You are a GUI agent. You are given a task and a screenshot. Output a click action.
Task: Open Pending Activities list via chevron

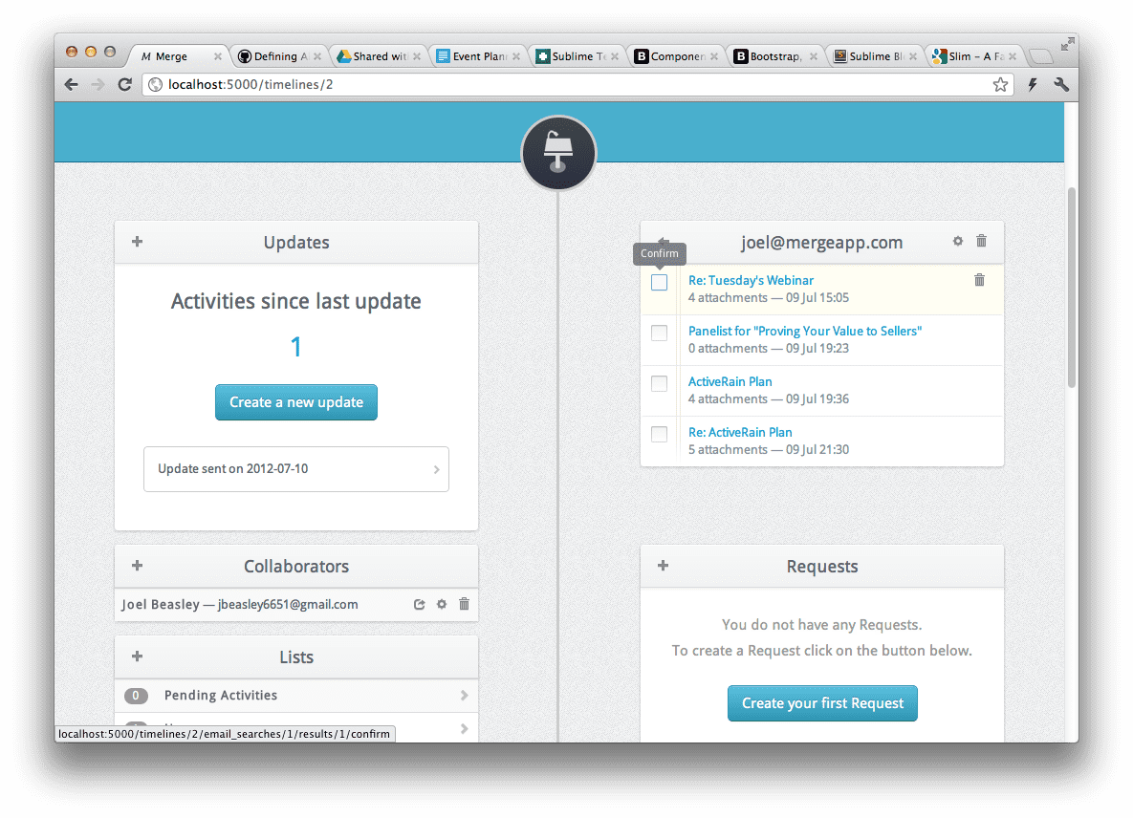click(464, 696)
